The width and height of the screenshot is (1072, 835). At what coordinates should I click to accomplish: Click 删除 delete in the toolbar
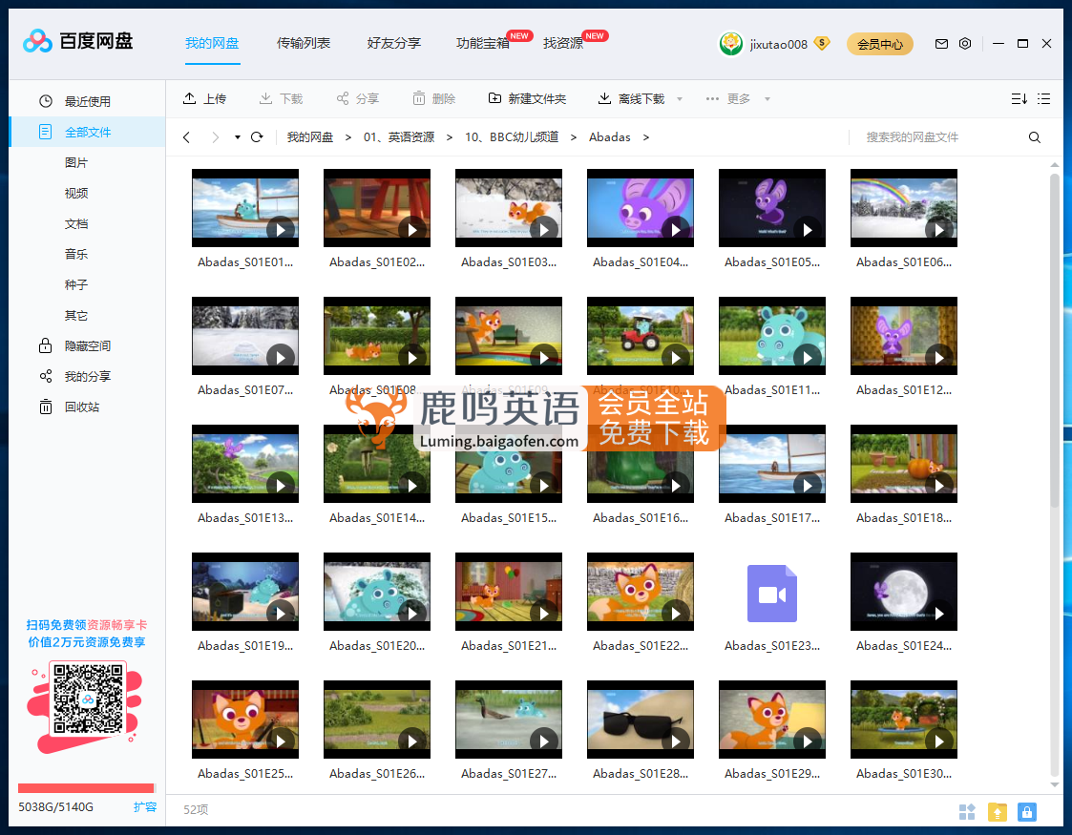click(434, 99)
